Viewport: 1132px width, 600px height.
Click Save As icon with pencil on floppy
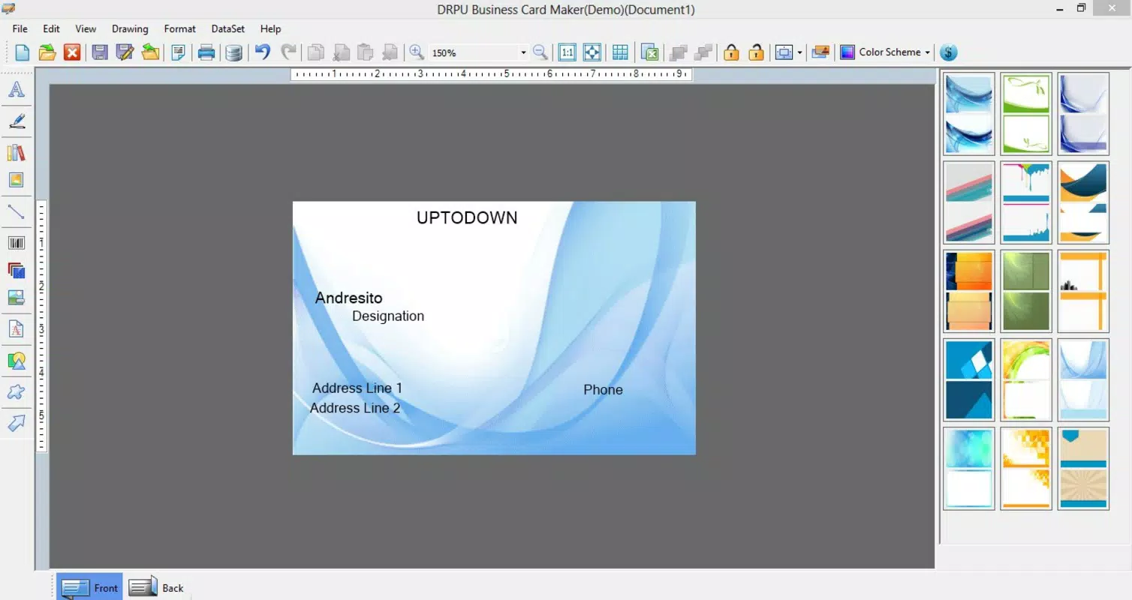point(125,52)
